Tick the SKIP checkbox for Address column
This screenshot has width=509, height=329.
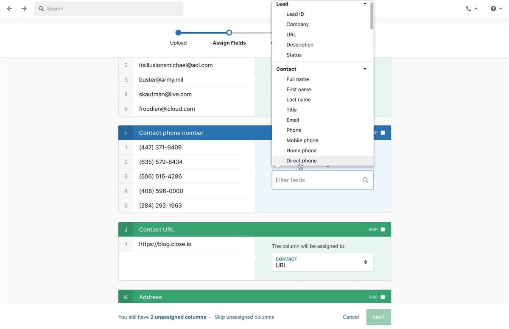[383, 297]
